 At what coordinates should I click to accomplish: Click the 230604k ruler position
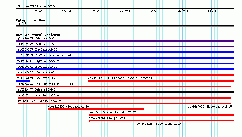(x=95, y=11)
